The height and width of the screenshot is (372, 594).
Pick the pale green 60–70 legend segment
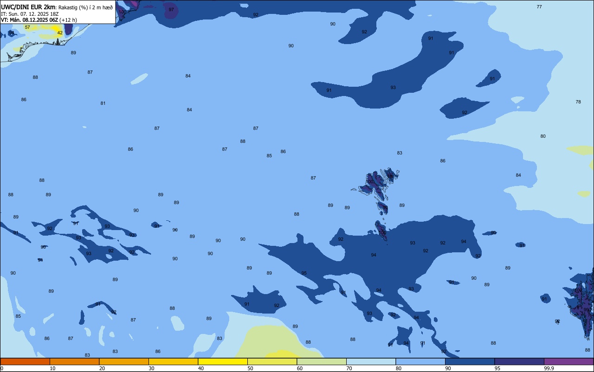click(x=322, y=361)
